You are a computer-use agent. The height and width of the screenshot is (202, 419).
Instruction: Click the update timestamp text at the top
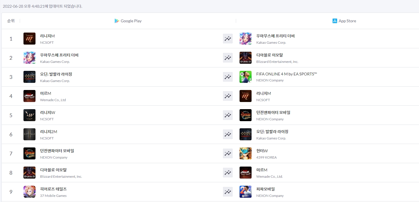[43, 6]
